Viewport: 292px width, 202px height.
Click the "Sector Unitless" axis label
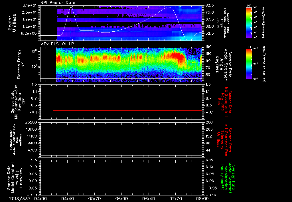12,23
